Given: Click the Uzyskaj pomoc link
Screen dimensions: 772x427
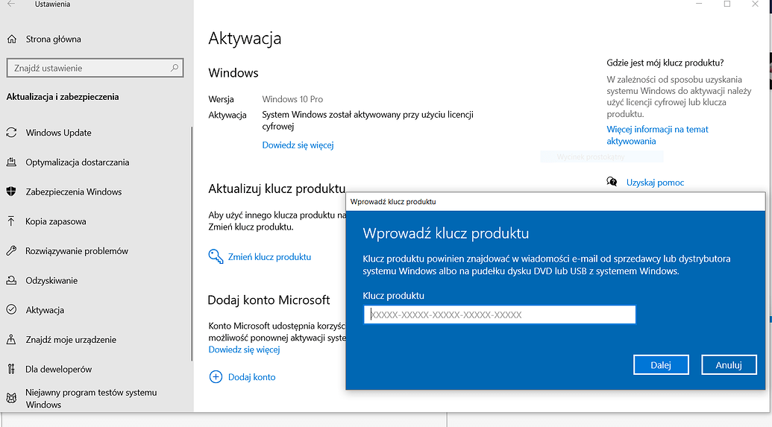Looking at the screenshot, I should point(655,183).
